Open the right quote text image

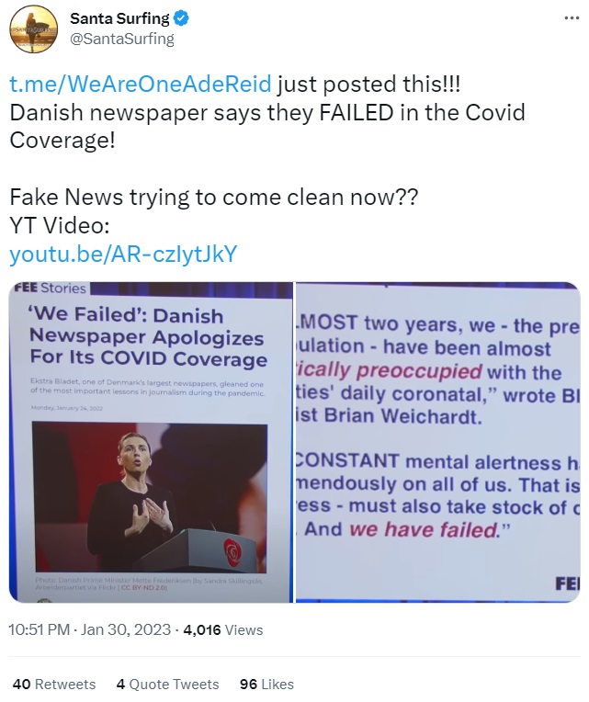click(437, 442)
